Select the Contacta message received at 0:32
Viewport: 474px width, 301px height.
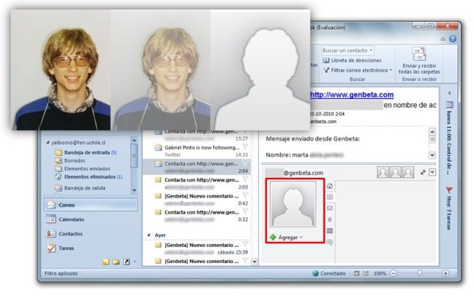tap(196, 216)
